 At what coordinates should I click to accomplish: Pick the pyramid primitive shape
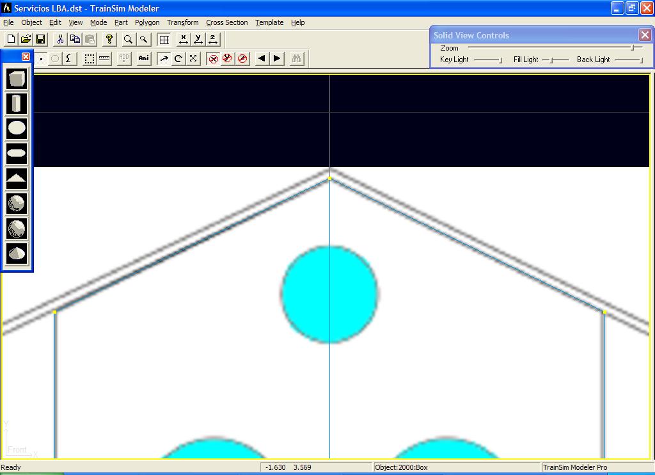click(x=17, y=179)
